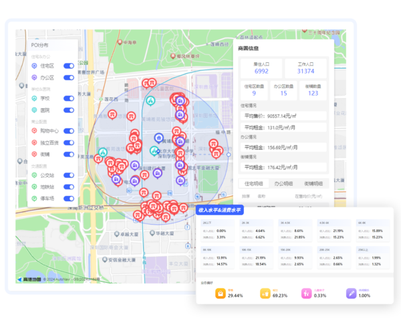The height and width of the screenshot is (321, 401).
Task: Click the 办公区数量 15 stat card
Action: coord(283,90)
